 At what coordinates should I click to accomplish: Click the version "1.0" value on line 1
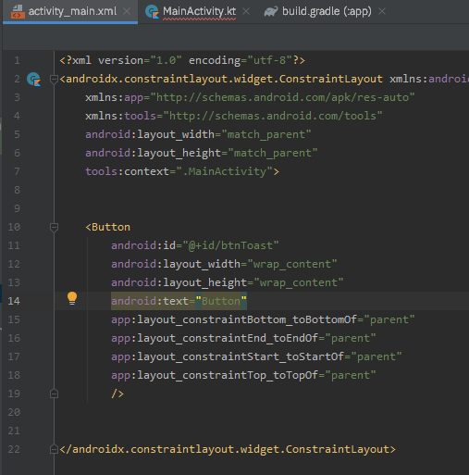pyautogui.click(x=166, y=60)
